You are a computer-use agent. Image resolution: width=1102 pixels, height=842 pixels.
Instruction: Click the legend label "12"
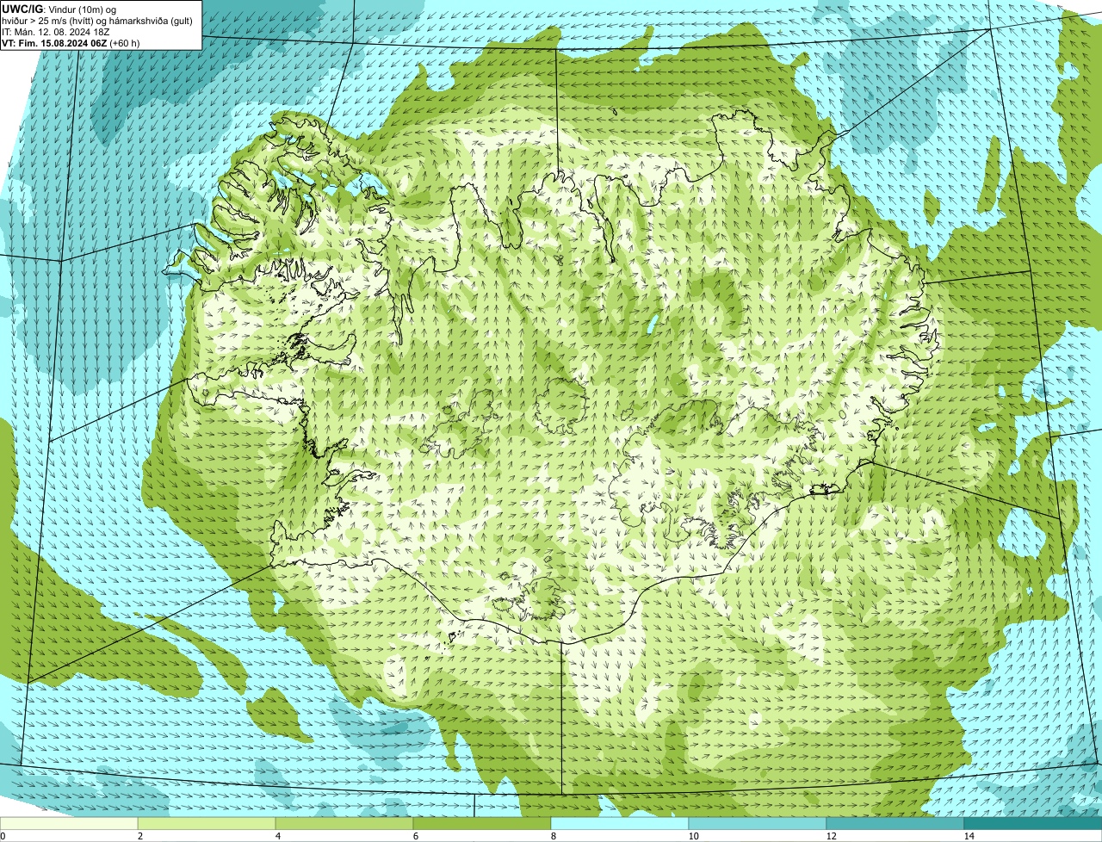point(831,836)
